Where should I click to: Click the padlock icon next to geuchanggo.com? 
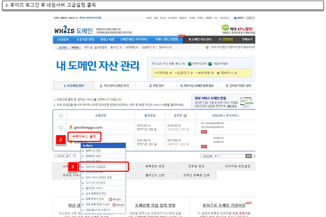(71, 127)
